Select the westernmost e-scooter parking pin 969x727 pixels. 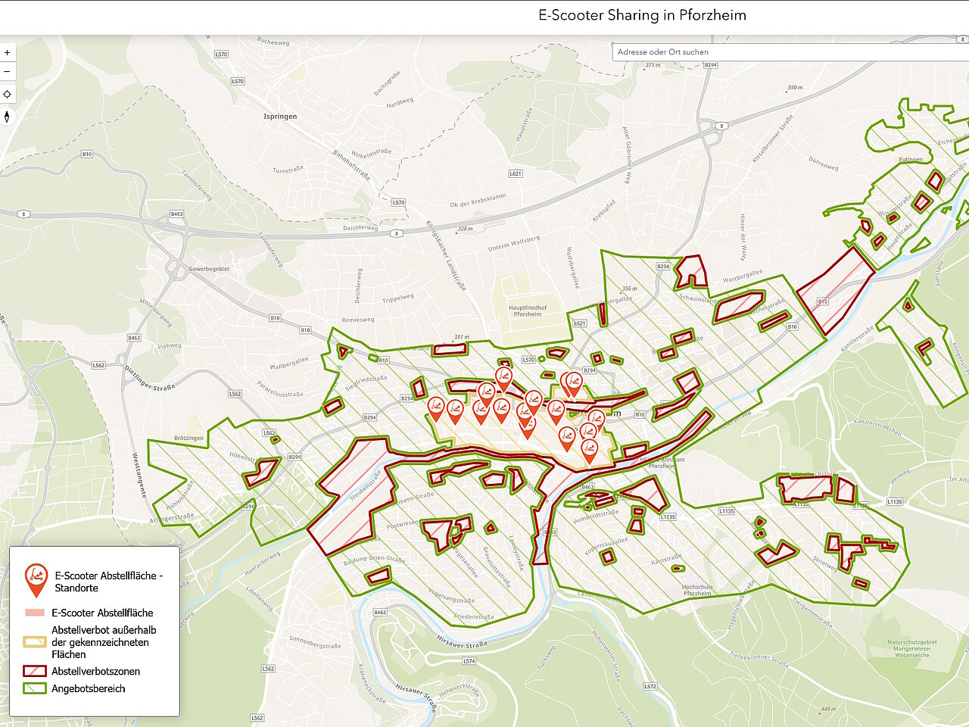[x=436, y=409]
